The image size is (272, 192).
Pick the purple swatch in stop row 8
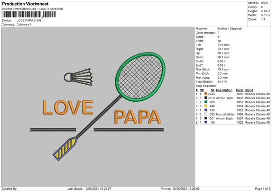point(206,122)
